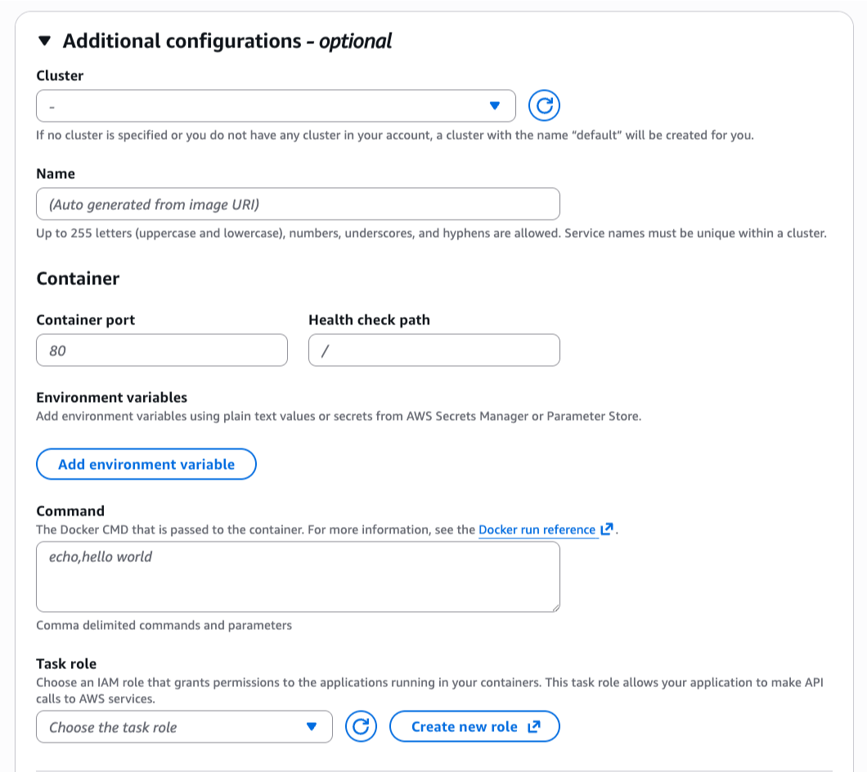This screenshot has height=772, width=867.
Task: Click the Container port label
Action: coord(86,320)
